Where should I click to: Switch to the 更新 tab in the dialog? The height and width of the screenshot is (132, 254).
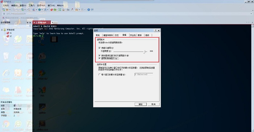[140, 35]
